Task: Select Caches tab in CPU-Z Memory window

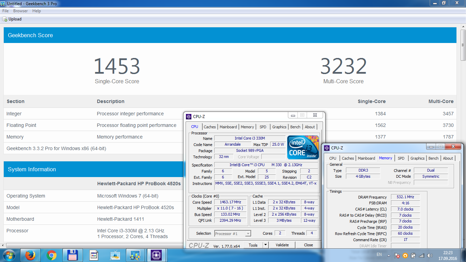Action: coord(348,158)
